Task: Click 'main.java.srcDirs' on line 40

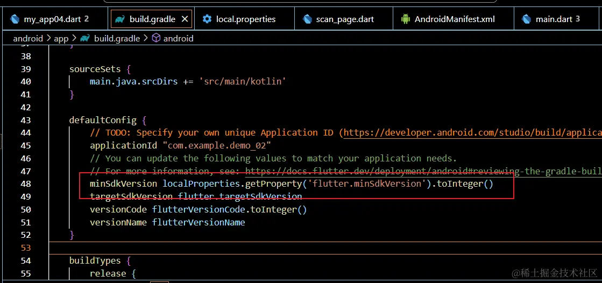Action: tap(133, 82)
